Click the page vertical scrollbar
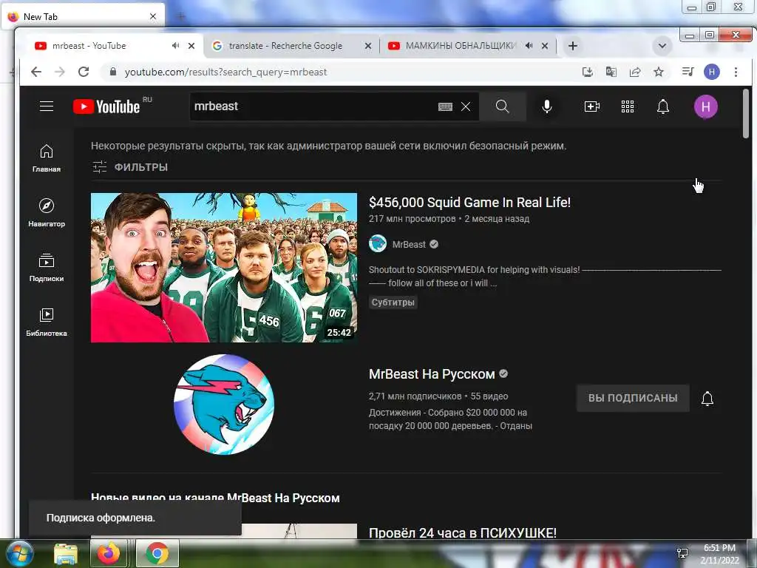 pyautogui.click(x=747, y=114)
